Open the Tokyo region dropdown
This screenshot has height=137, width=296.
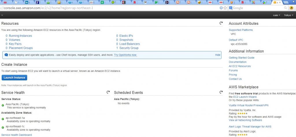coord(289,15)
